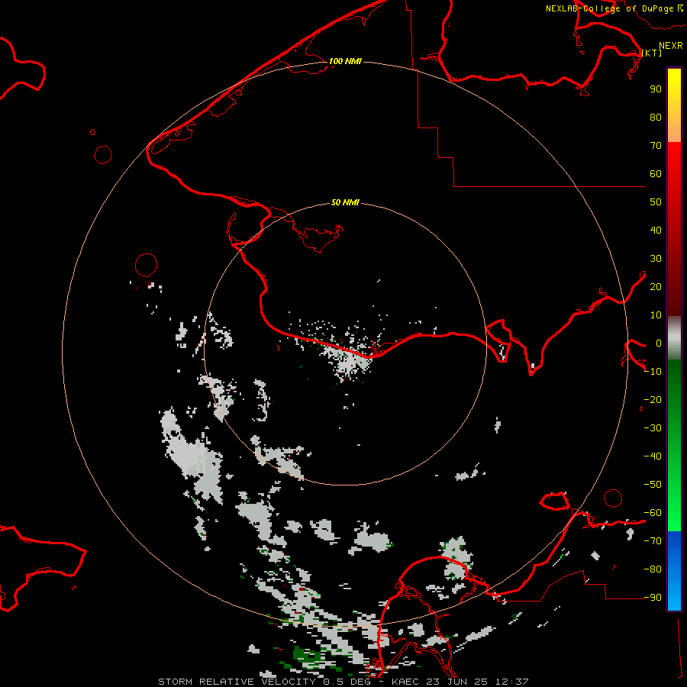Click the 60 value on the velocity scale
The image size is (687, 687).
coord(656,174)
